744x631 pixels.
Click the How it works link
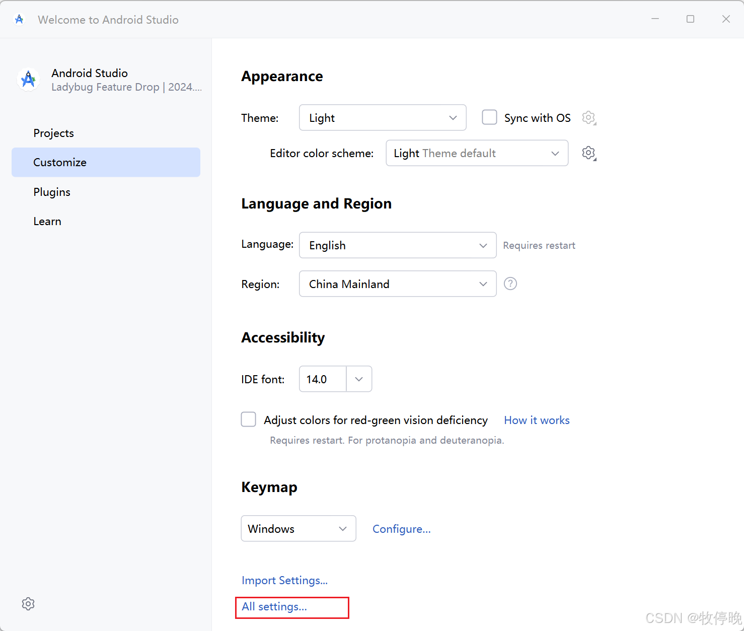pos(537,420)
